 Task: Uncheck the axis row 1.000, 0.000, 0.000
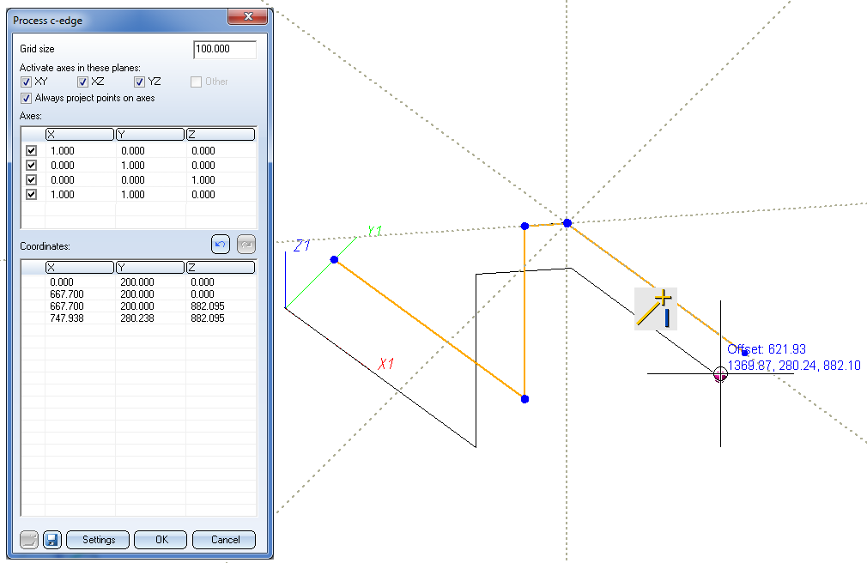coord(32,150)
